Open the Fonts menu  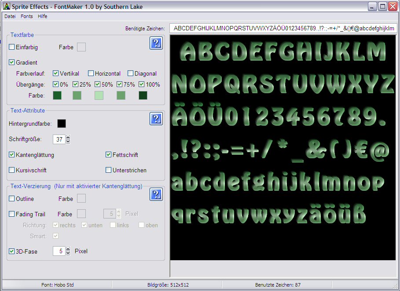[x=26, y=16]
